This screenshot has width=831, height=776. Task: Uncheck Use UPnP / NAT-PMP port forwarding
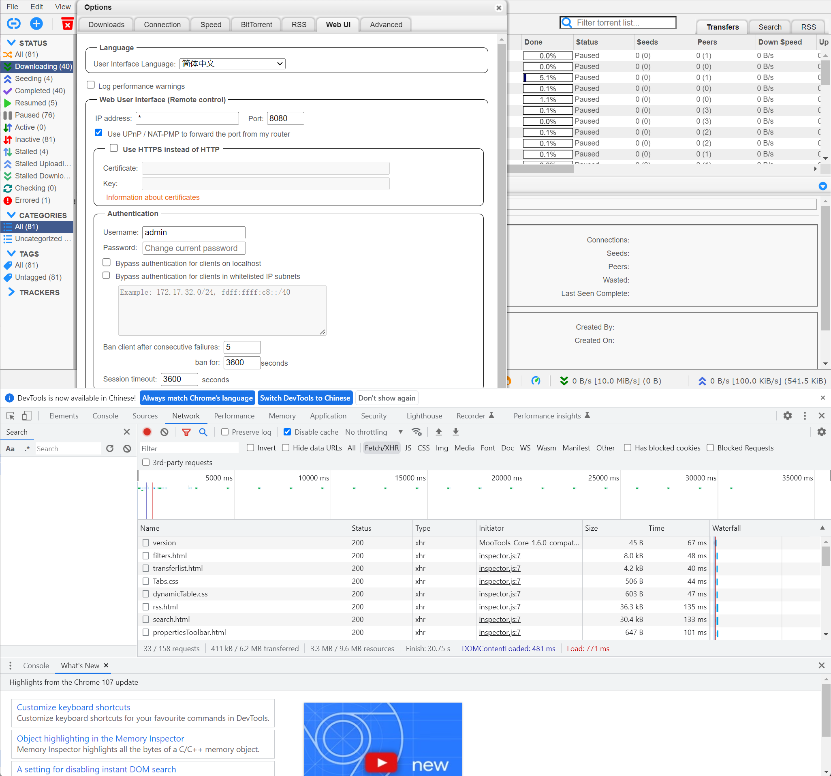pyautogui.click(x=98, y=133)
